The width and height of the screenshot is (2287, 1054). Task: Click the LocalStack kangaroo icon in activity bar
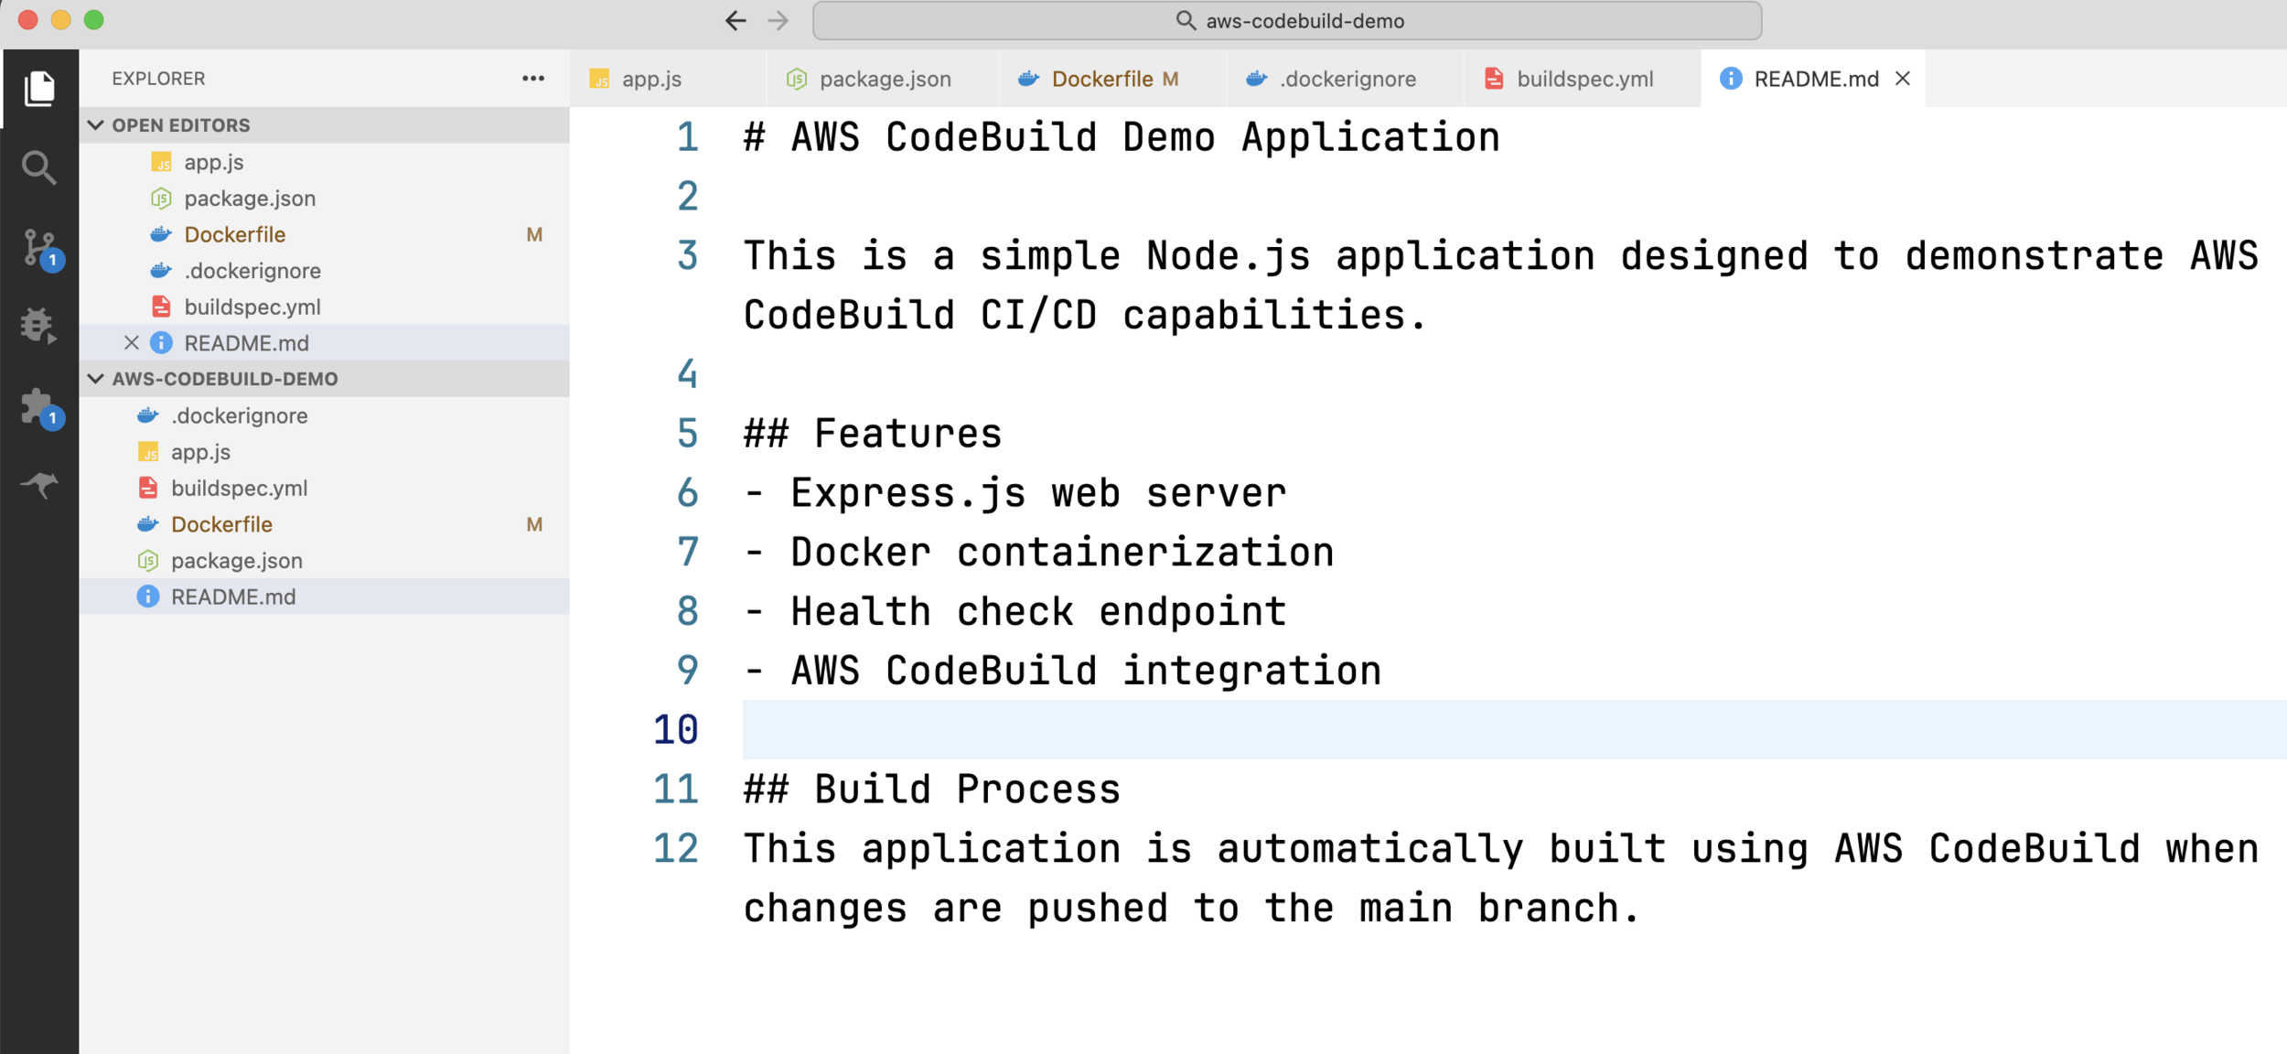click(39, 484)
